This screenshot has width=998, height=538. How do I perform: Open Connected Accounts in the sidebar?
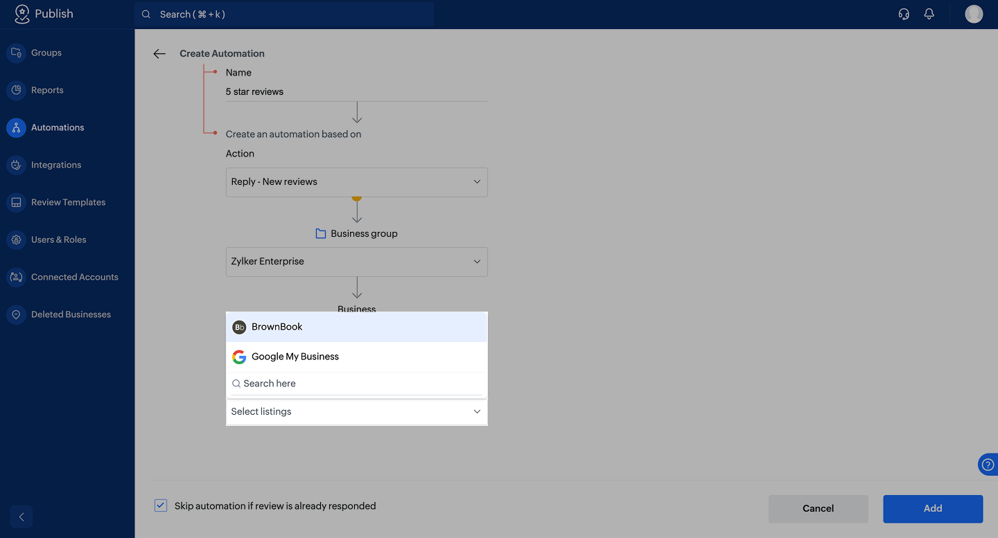(x=74, y=277)
